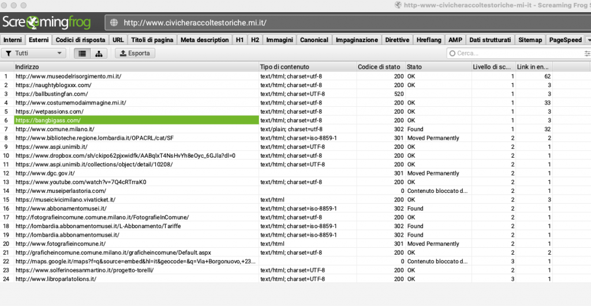Image resolution: width=591 pixels, height=306 pixels.
Task: Open the Dati strutturati tab
Action: tap(490, 40)
